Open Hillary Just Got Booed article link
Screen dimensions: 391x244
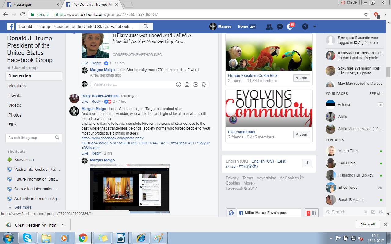click(x=152, y=38)
